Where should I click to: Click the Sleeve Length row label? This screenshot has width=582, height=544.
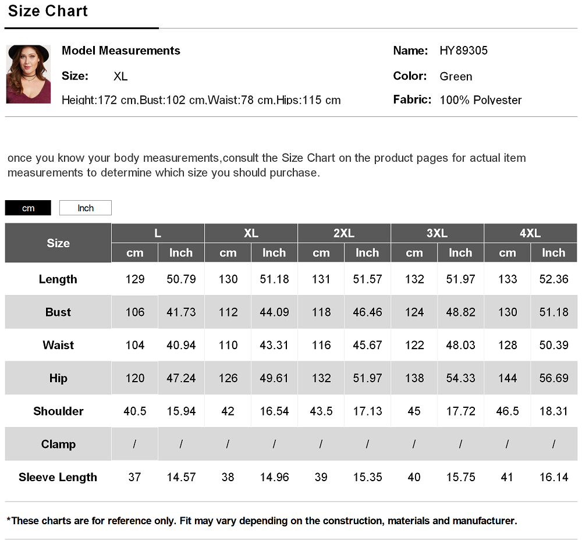(x=58, y=477)
